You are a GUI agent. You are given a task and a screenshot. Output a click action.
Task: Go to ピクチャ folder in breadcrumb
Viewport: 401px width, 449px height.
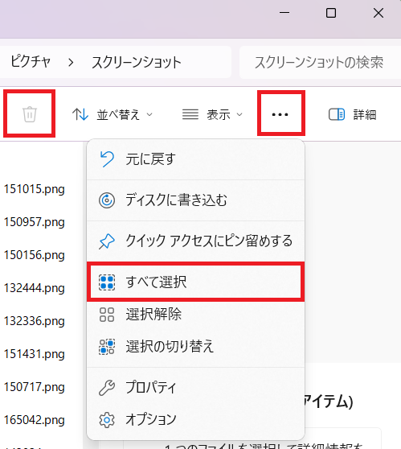(x=31, y=62)
